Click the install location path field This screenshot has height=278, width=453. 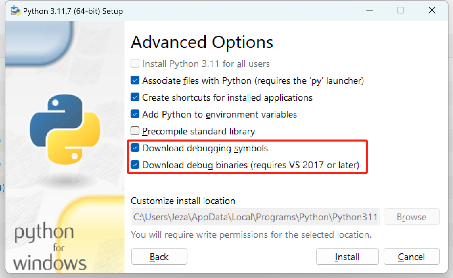255,217
